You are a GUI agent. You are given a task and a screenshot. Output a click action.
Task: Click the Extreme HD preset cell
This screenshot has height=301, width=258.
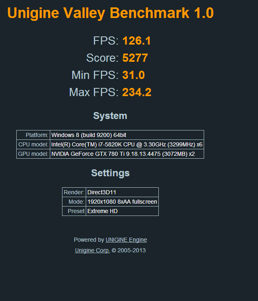pyautogui.click(x=122, y=211)
